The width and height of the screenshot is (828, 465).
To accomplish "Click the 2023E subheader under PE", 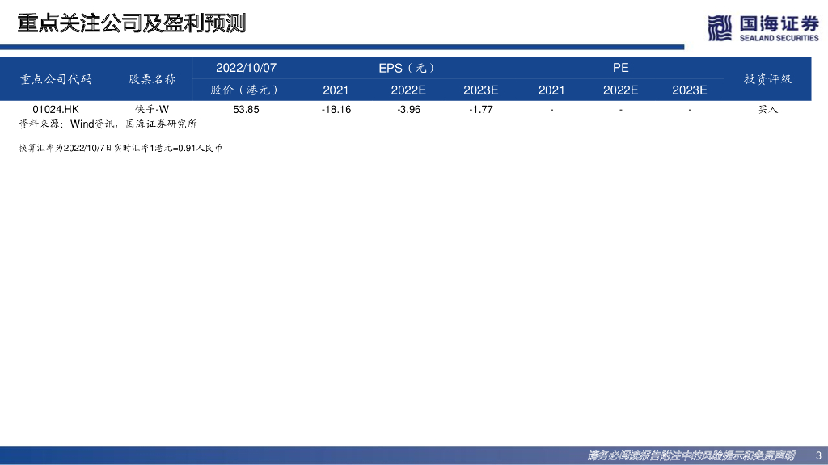I will coord(690,90).
